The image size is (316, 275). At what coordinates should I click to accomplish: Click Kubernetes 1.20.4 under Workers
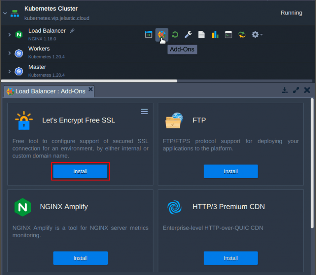[x=46, y=57]
